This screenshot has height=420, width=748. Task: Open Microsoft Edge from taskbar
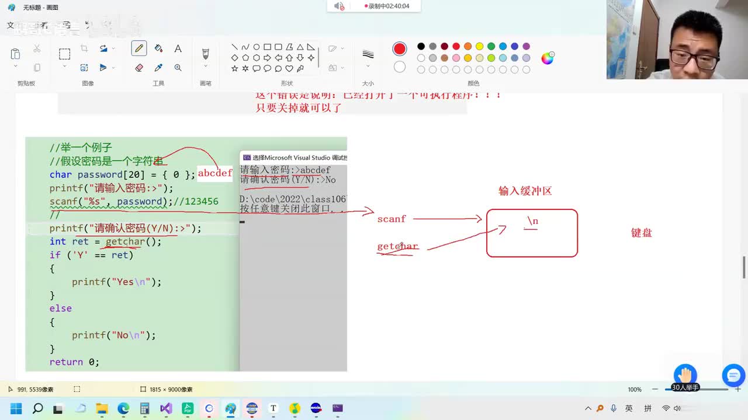[x=123, y=408]
